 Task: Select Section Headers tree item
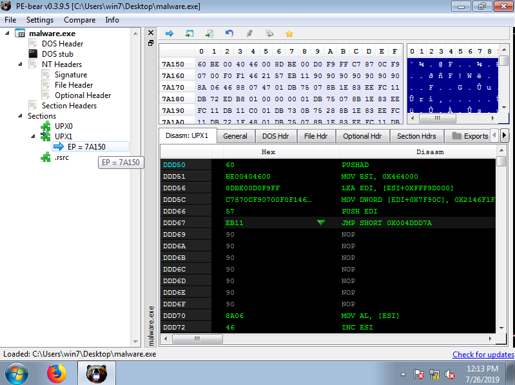click(x=70, y=106)
